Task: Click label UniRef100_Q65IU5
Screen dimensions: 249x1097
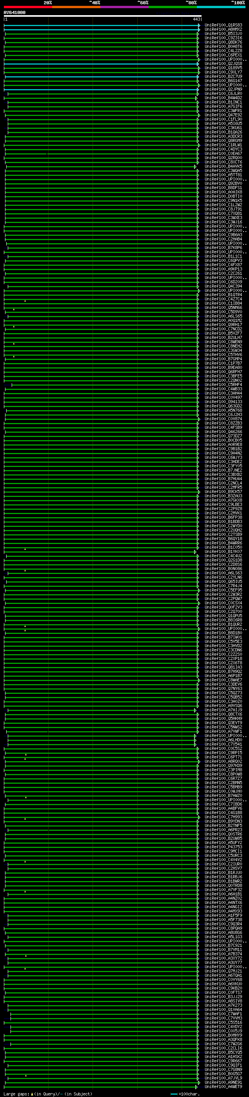Action: [223, 582]
